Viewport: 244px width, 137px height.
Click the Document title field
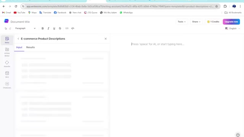pos(20,22)
